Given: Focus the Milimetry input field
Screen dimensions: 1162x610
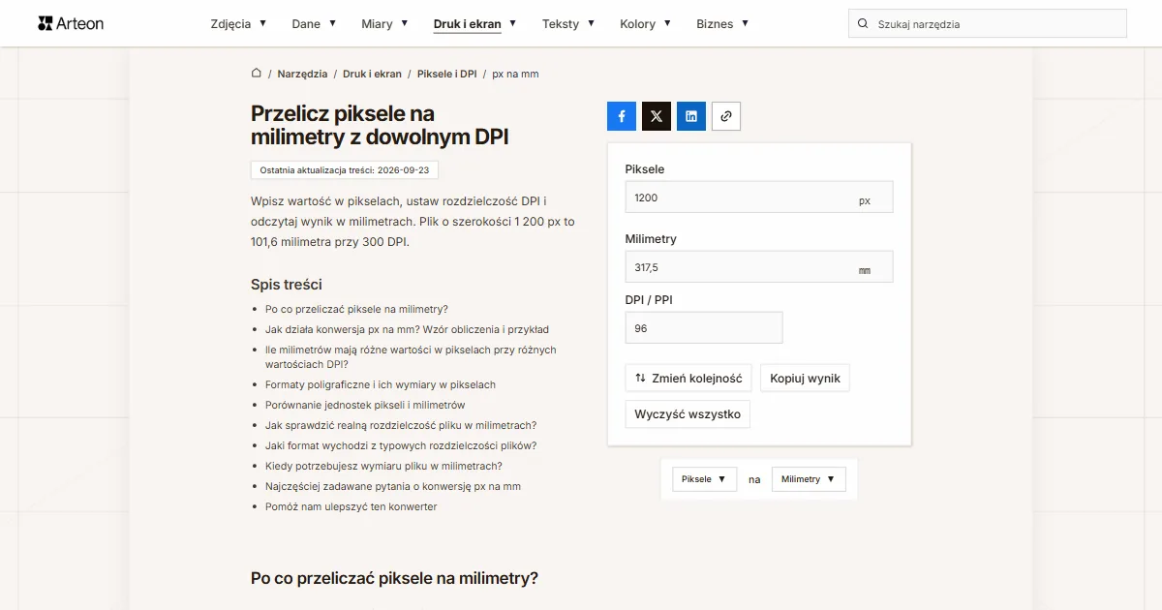Looking at the screenshot, I should tap(759, 267).
